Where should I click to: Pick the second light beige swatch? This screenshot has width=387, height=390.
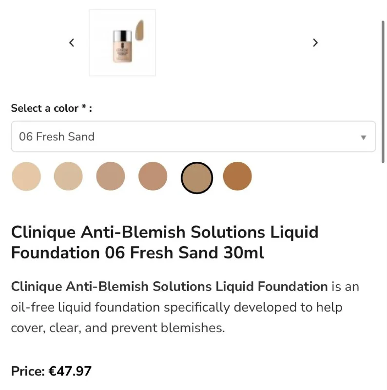[68, 176]
